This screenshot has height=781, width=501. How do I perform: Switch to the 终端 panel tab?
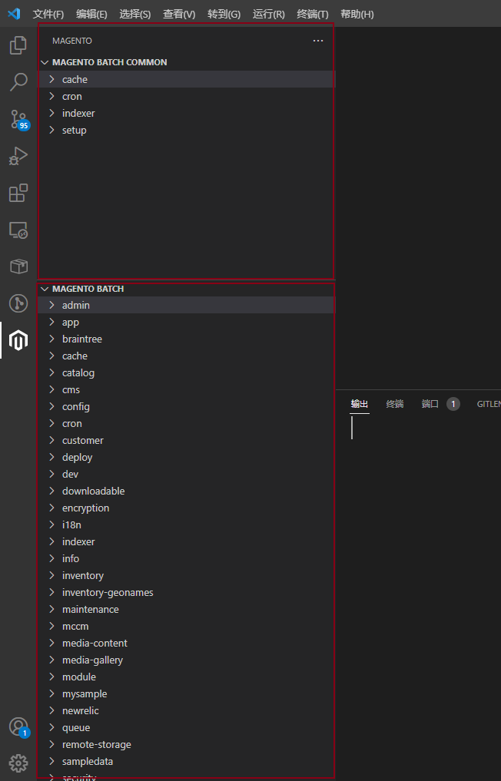click(x=395, y=404)
